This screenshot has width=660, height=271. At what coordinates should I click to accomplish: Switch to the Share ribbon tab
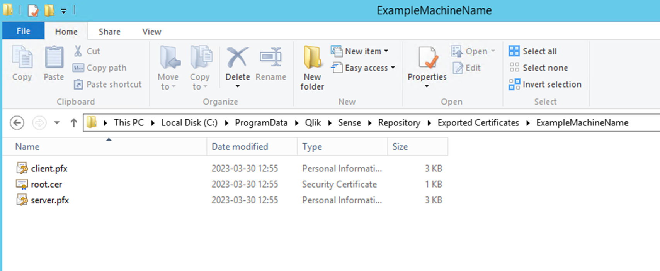[109, 32]
